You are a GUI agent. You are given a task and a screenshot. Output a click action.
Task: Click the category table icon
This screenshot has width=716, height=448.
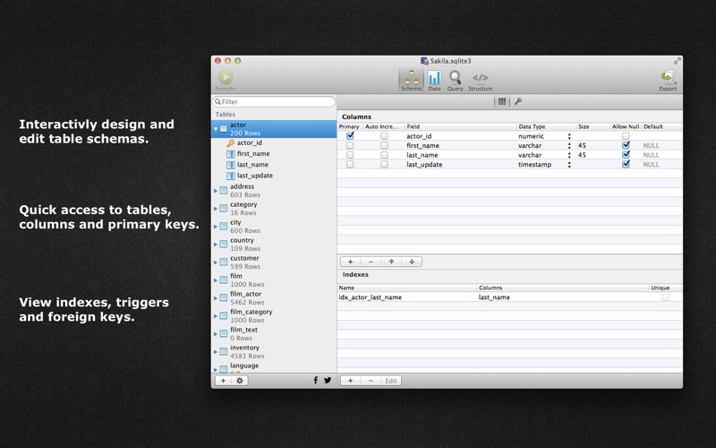coord(223,209)
